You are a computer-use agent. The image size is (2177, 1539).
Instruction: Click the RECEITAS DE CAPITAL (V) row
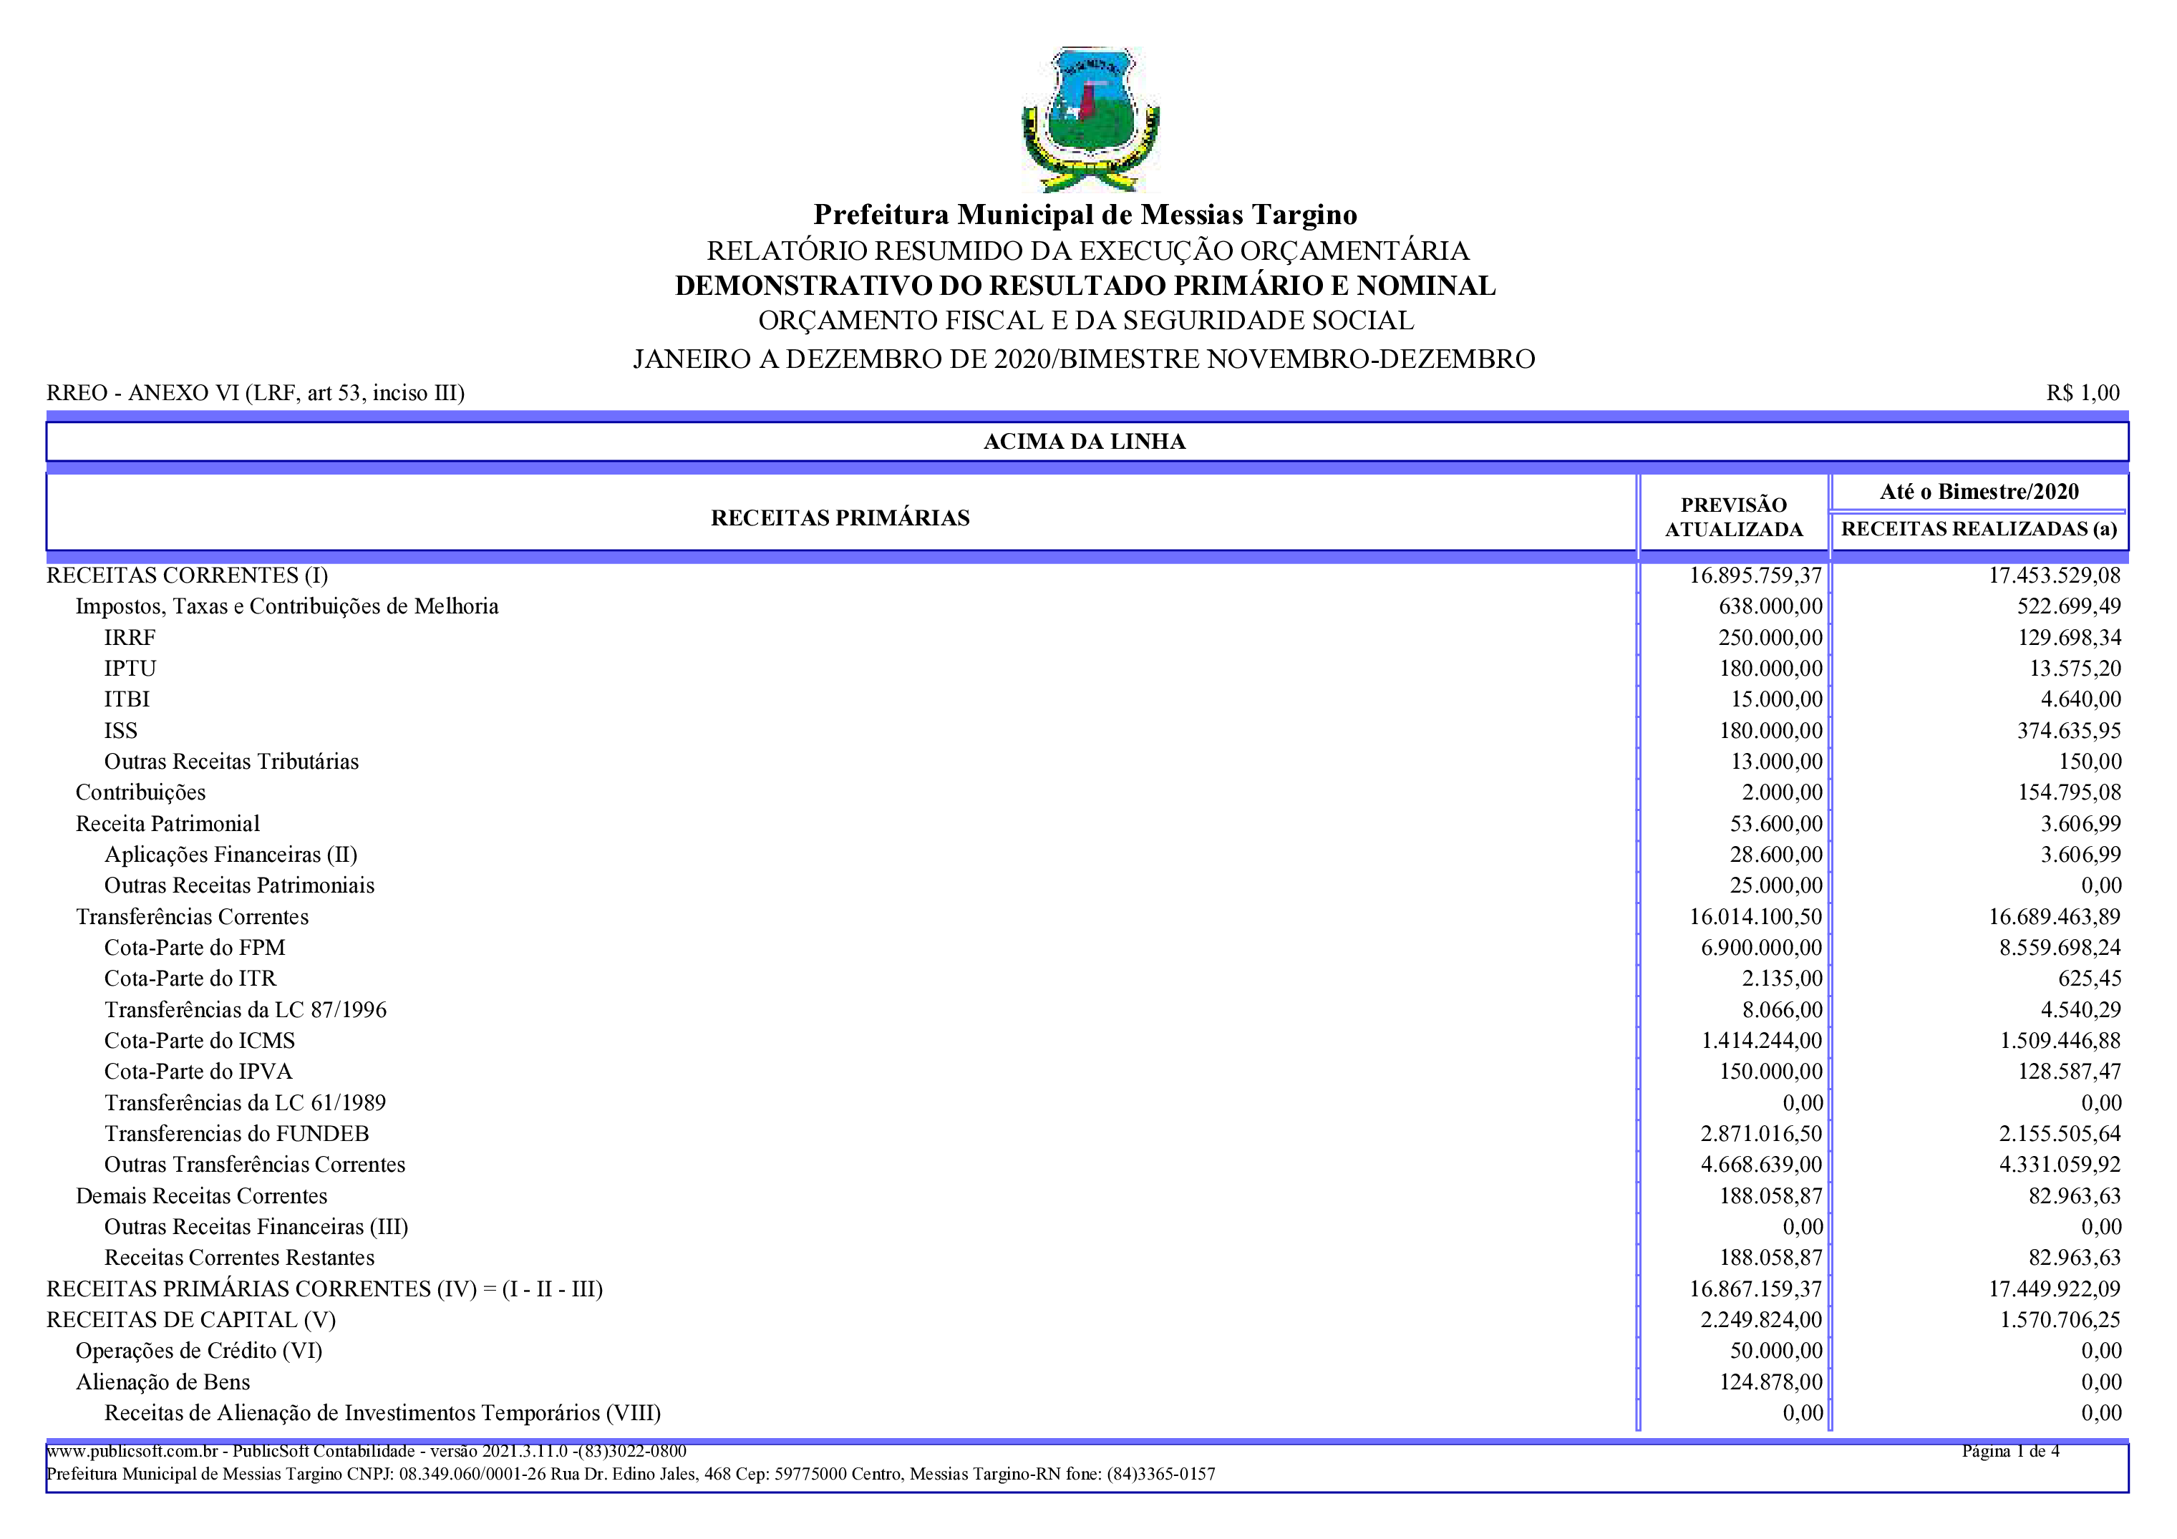pos(190,1320)
